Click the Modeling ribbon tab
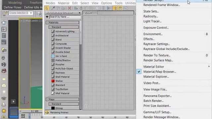The height and width of the screenshot is (119, 212). tap(15, 3)
